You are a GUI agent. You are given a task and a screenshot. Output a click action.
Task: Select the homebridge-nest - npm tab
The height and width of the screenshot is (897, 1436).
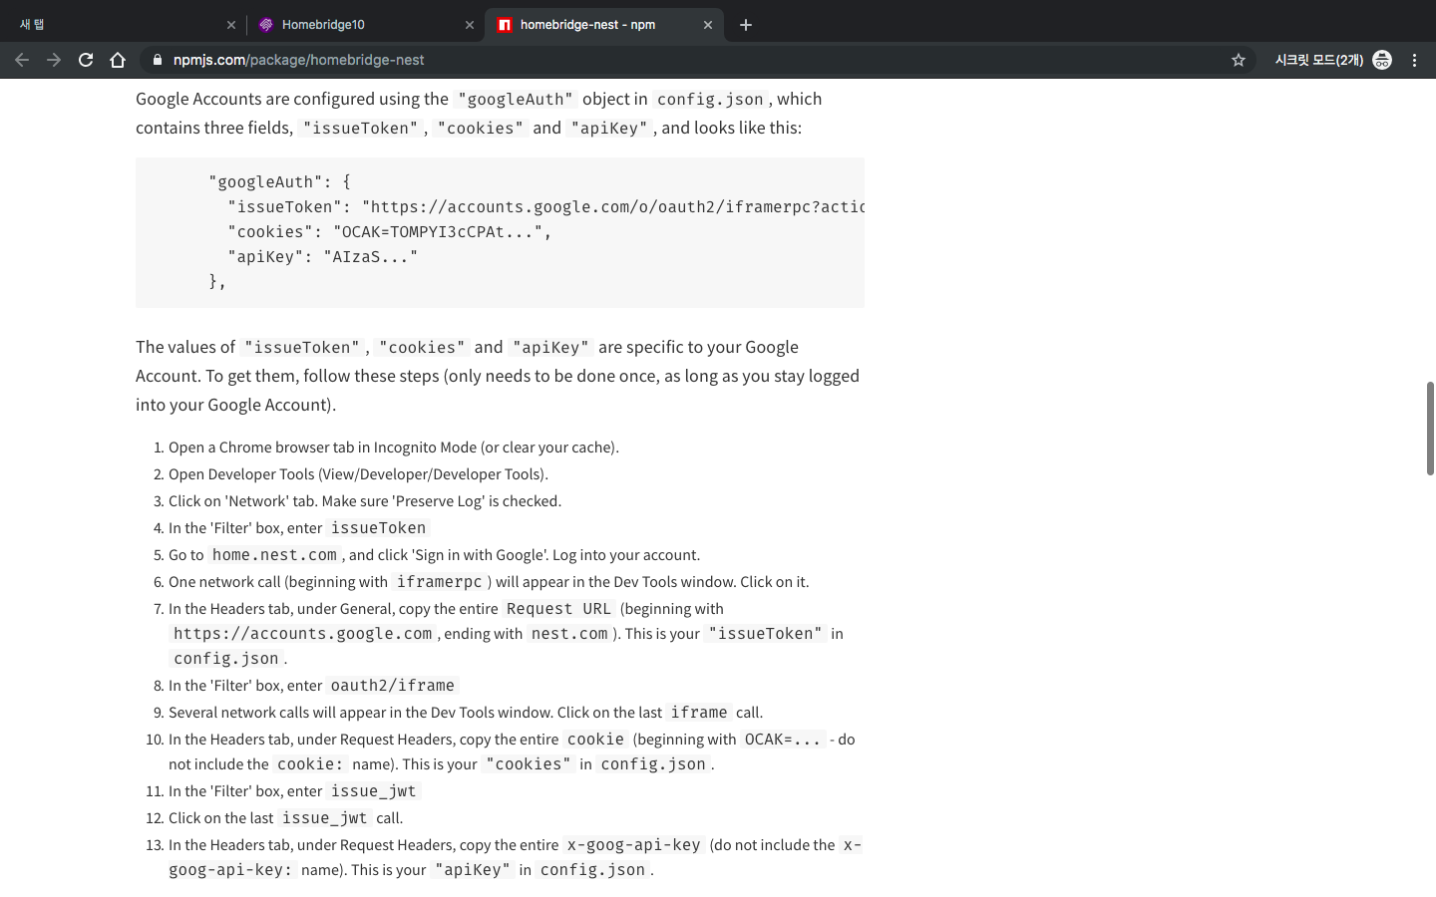coord(603,25)
